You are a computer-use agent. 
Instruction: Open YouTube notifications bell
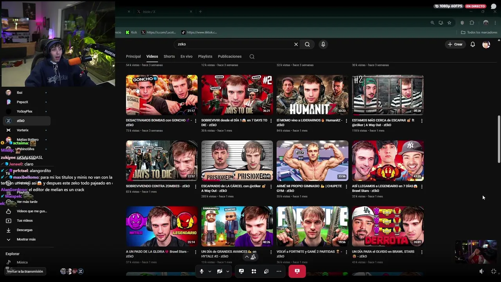pos(472,44)
